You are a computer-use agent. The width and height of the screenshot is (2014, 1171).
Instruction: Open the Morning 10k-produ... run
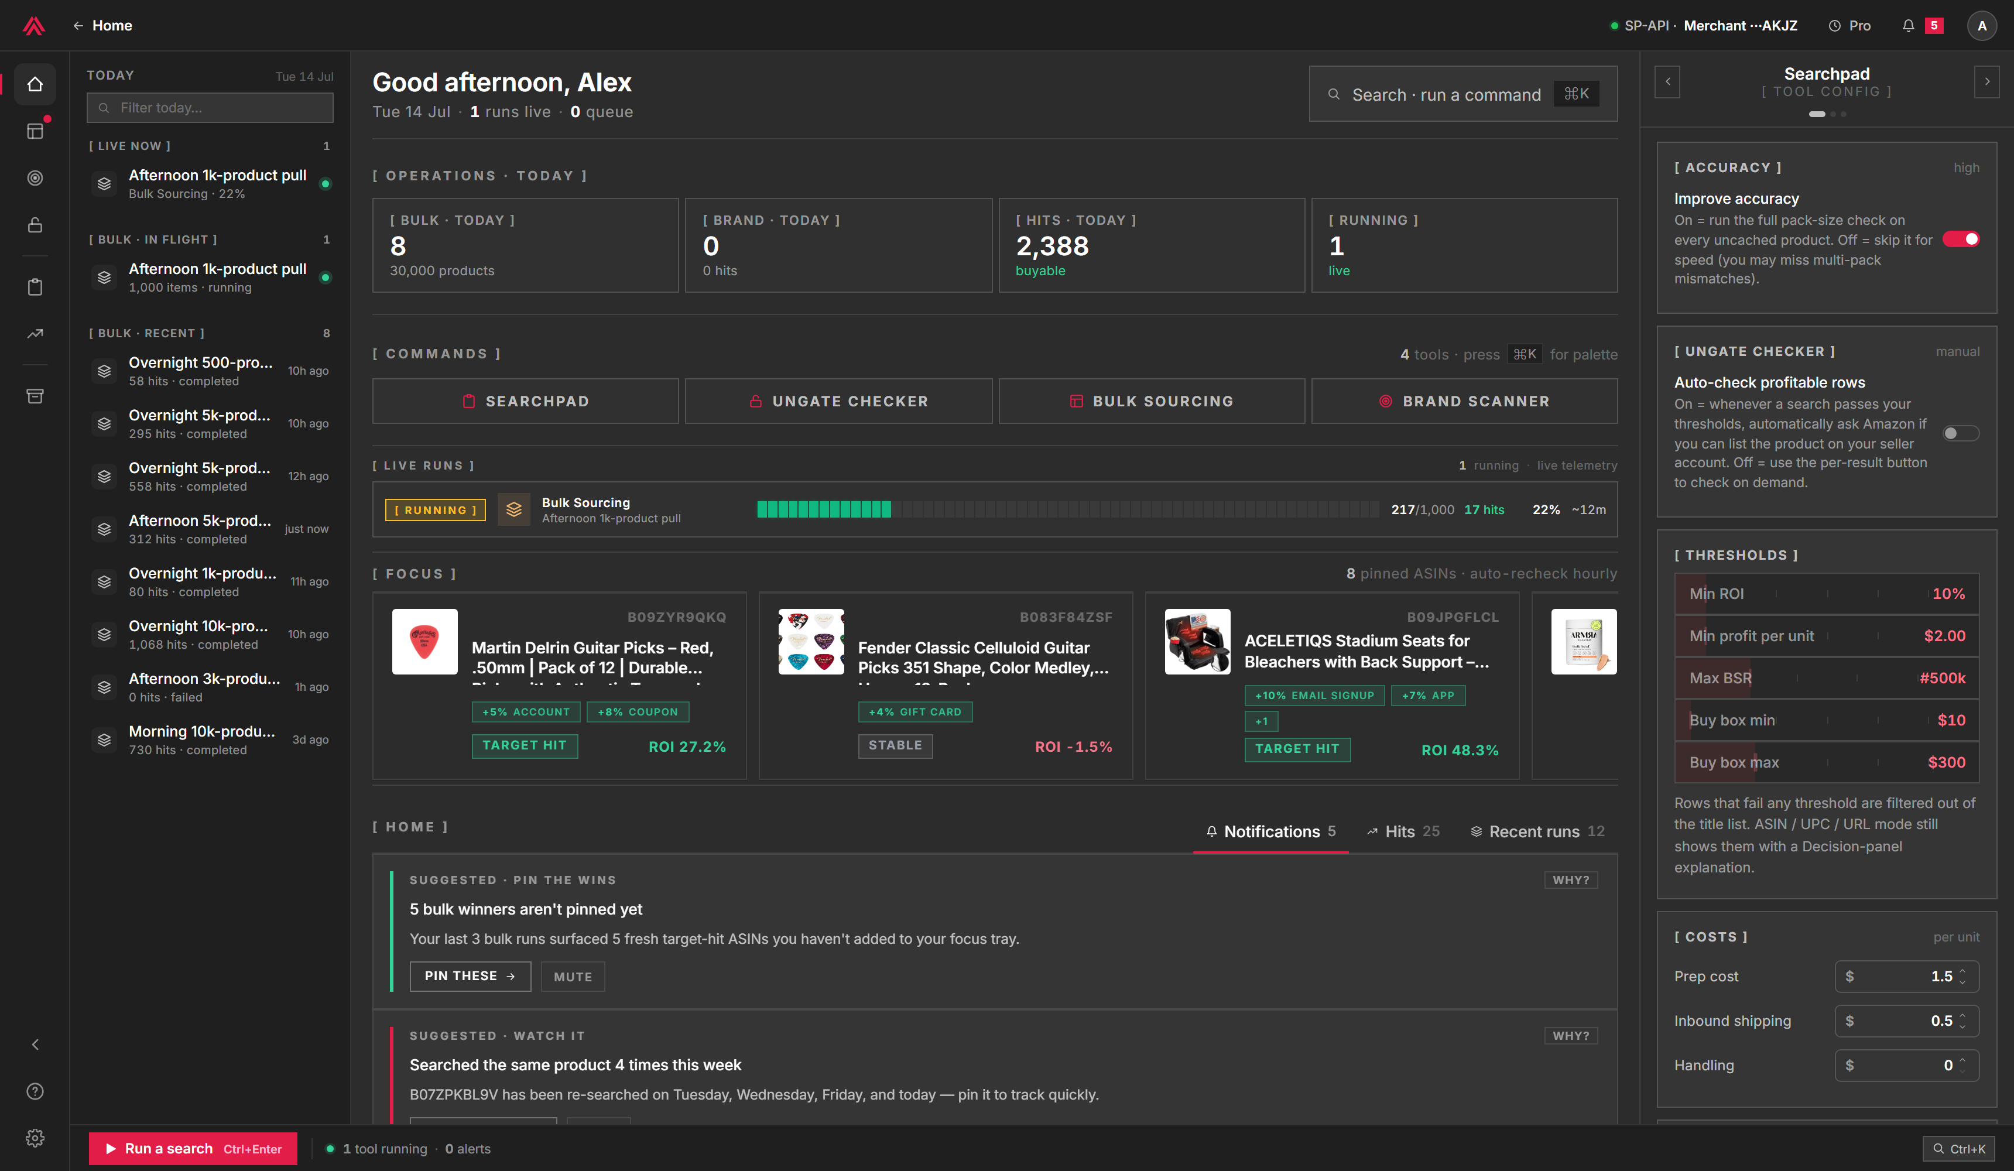pos(210,739)
